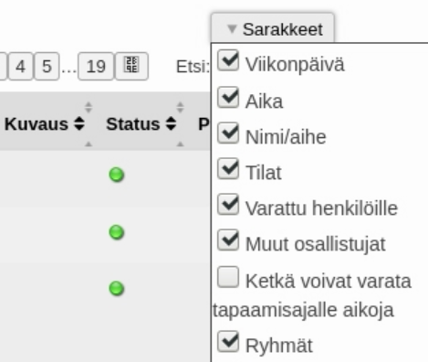Collapse the Sarakkeet dropdown
Viewport: 428px width, 362px height.
click(x=273, y=27)
